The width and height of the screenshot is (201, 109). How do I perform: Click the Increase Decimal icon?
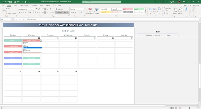coord(81,12)
